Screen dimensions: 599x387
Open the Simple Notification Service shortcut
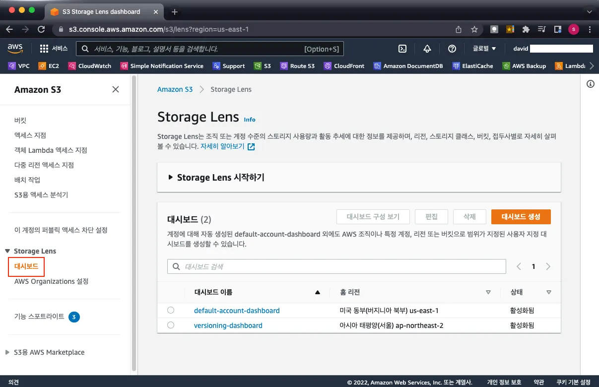(x=161, y=65)
